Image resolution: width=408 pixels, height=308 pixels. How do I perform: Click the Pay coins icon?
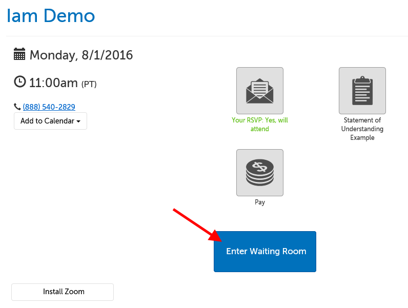click(x=259, y=173)
